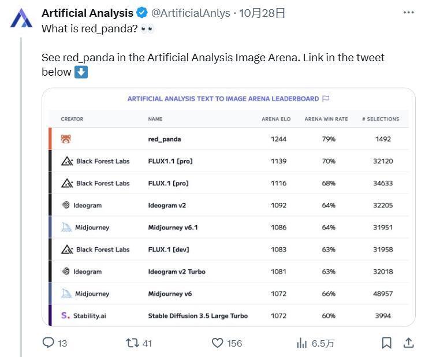This screenshot has height=357, width=425.
Task: Click the Stability.ai creator logo
Action: pyautogui.click(x=65, y=315)
